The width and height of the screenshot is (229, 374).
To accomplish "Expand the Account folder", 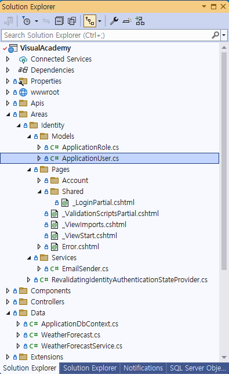I will point(39,180).
